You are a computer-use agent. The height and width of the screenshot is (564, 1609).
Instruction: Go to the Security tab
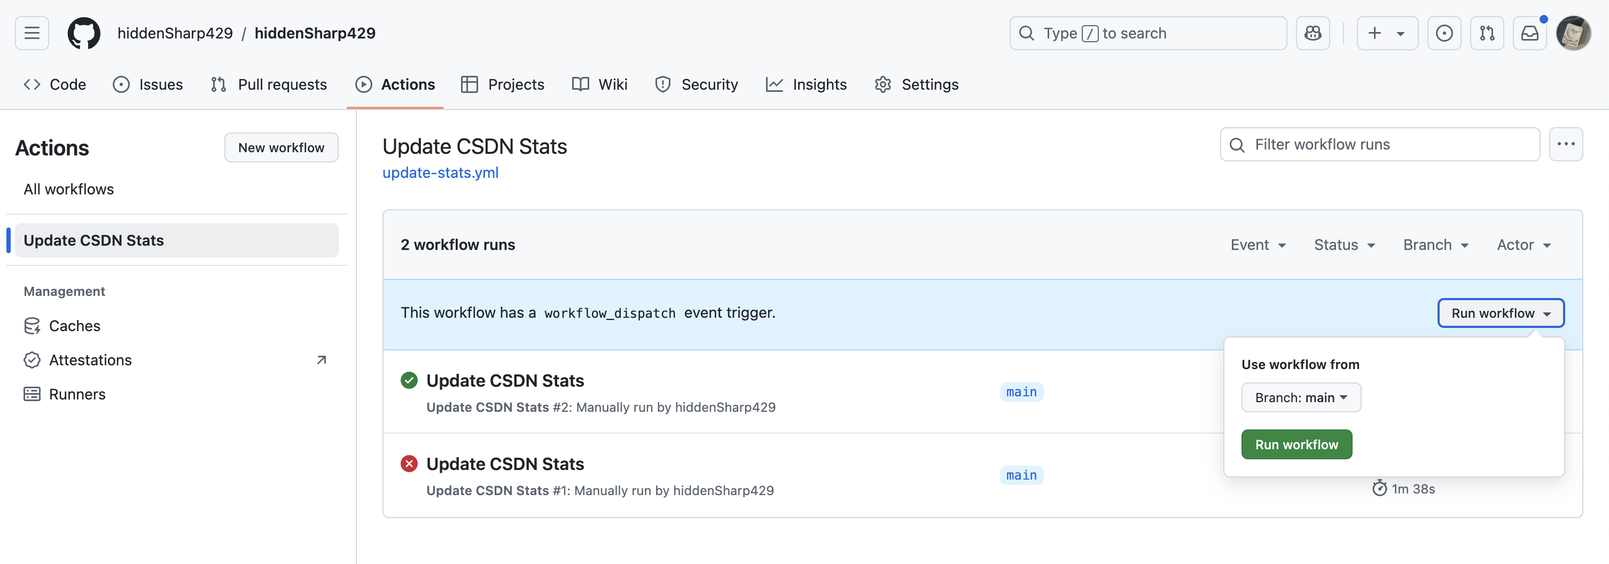[x=697, y=84]
